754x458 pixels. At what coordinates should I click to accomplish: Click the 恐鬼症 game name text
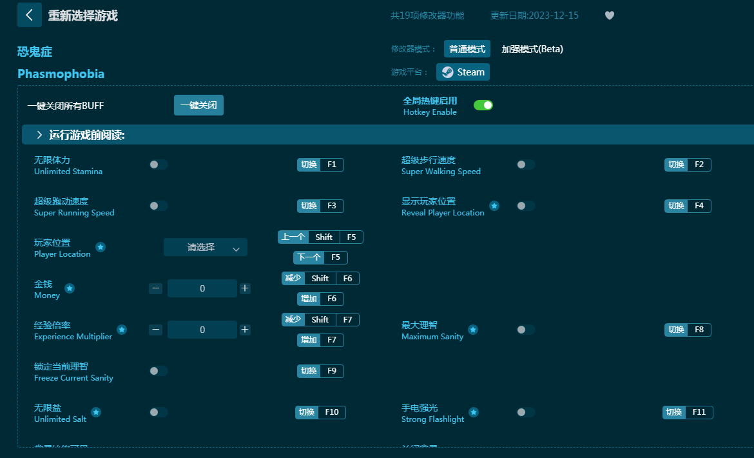35,52
